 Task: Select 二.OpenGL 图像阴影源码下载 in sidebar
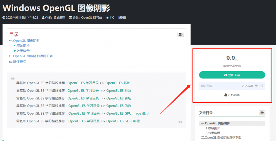point(221,138)
